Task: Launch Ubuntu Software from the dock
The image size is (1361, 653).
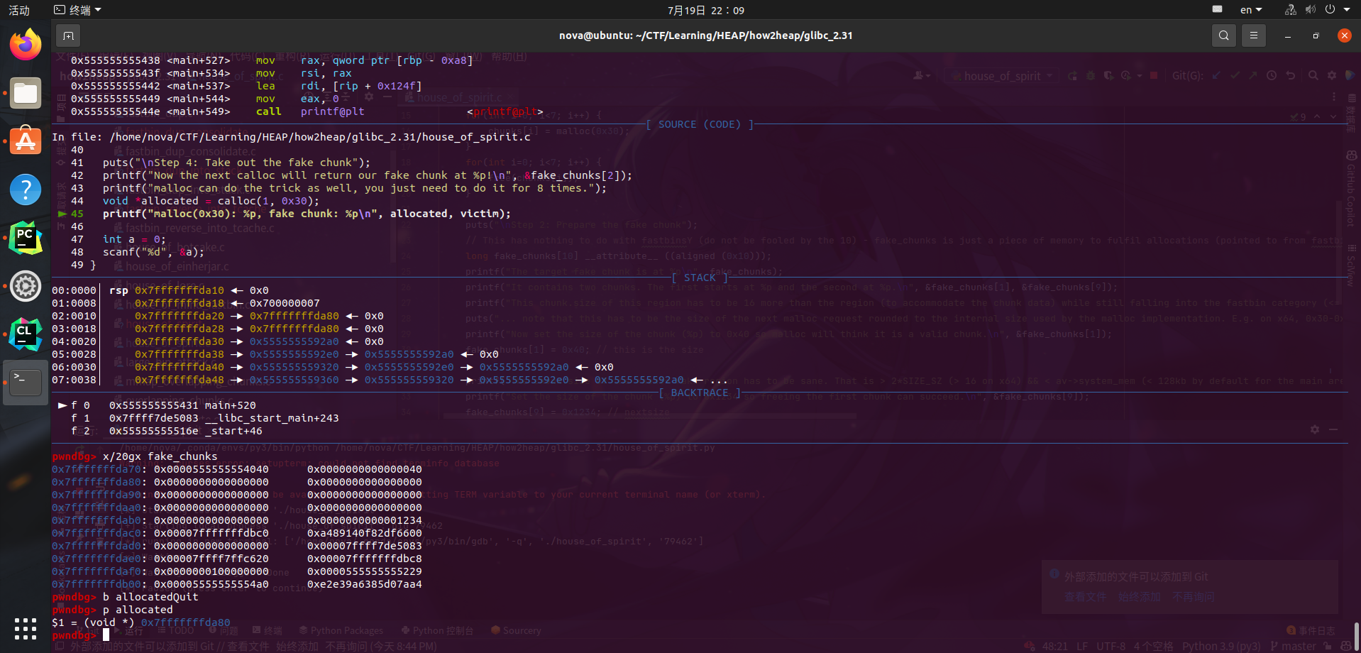Action: pos(26,141)
